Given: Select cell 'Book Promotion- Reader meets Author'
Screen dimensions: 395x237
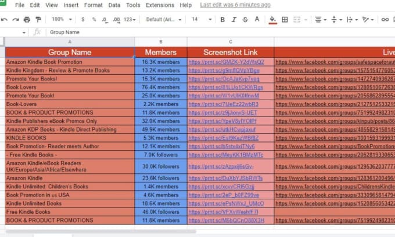Looking at the screenshot, I should [70, 146].
